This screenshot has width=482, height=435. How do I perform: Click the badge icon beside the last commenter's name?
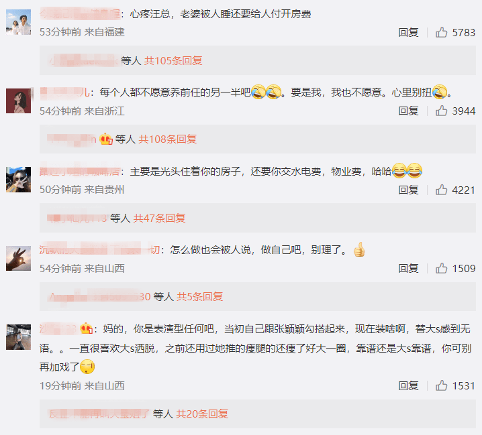coord(87,329)
